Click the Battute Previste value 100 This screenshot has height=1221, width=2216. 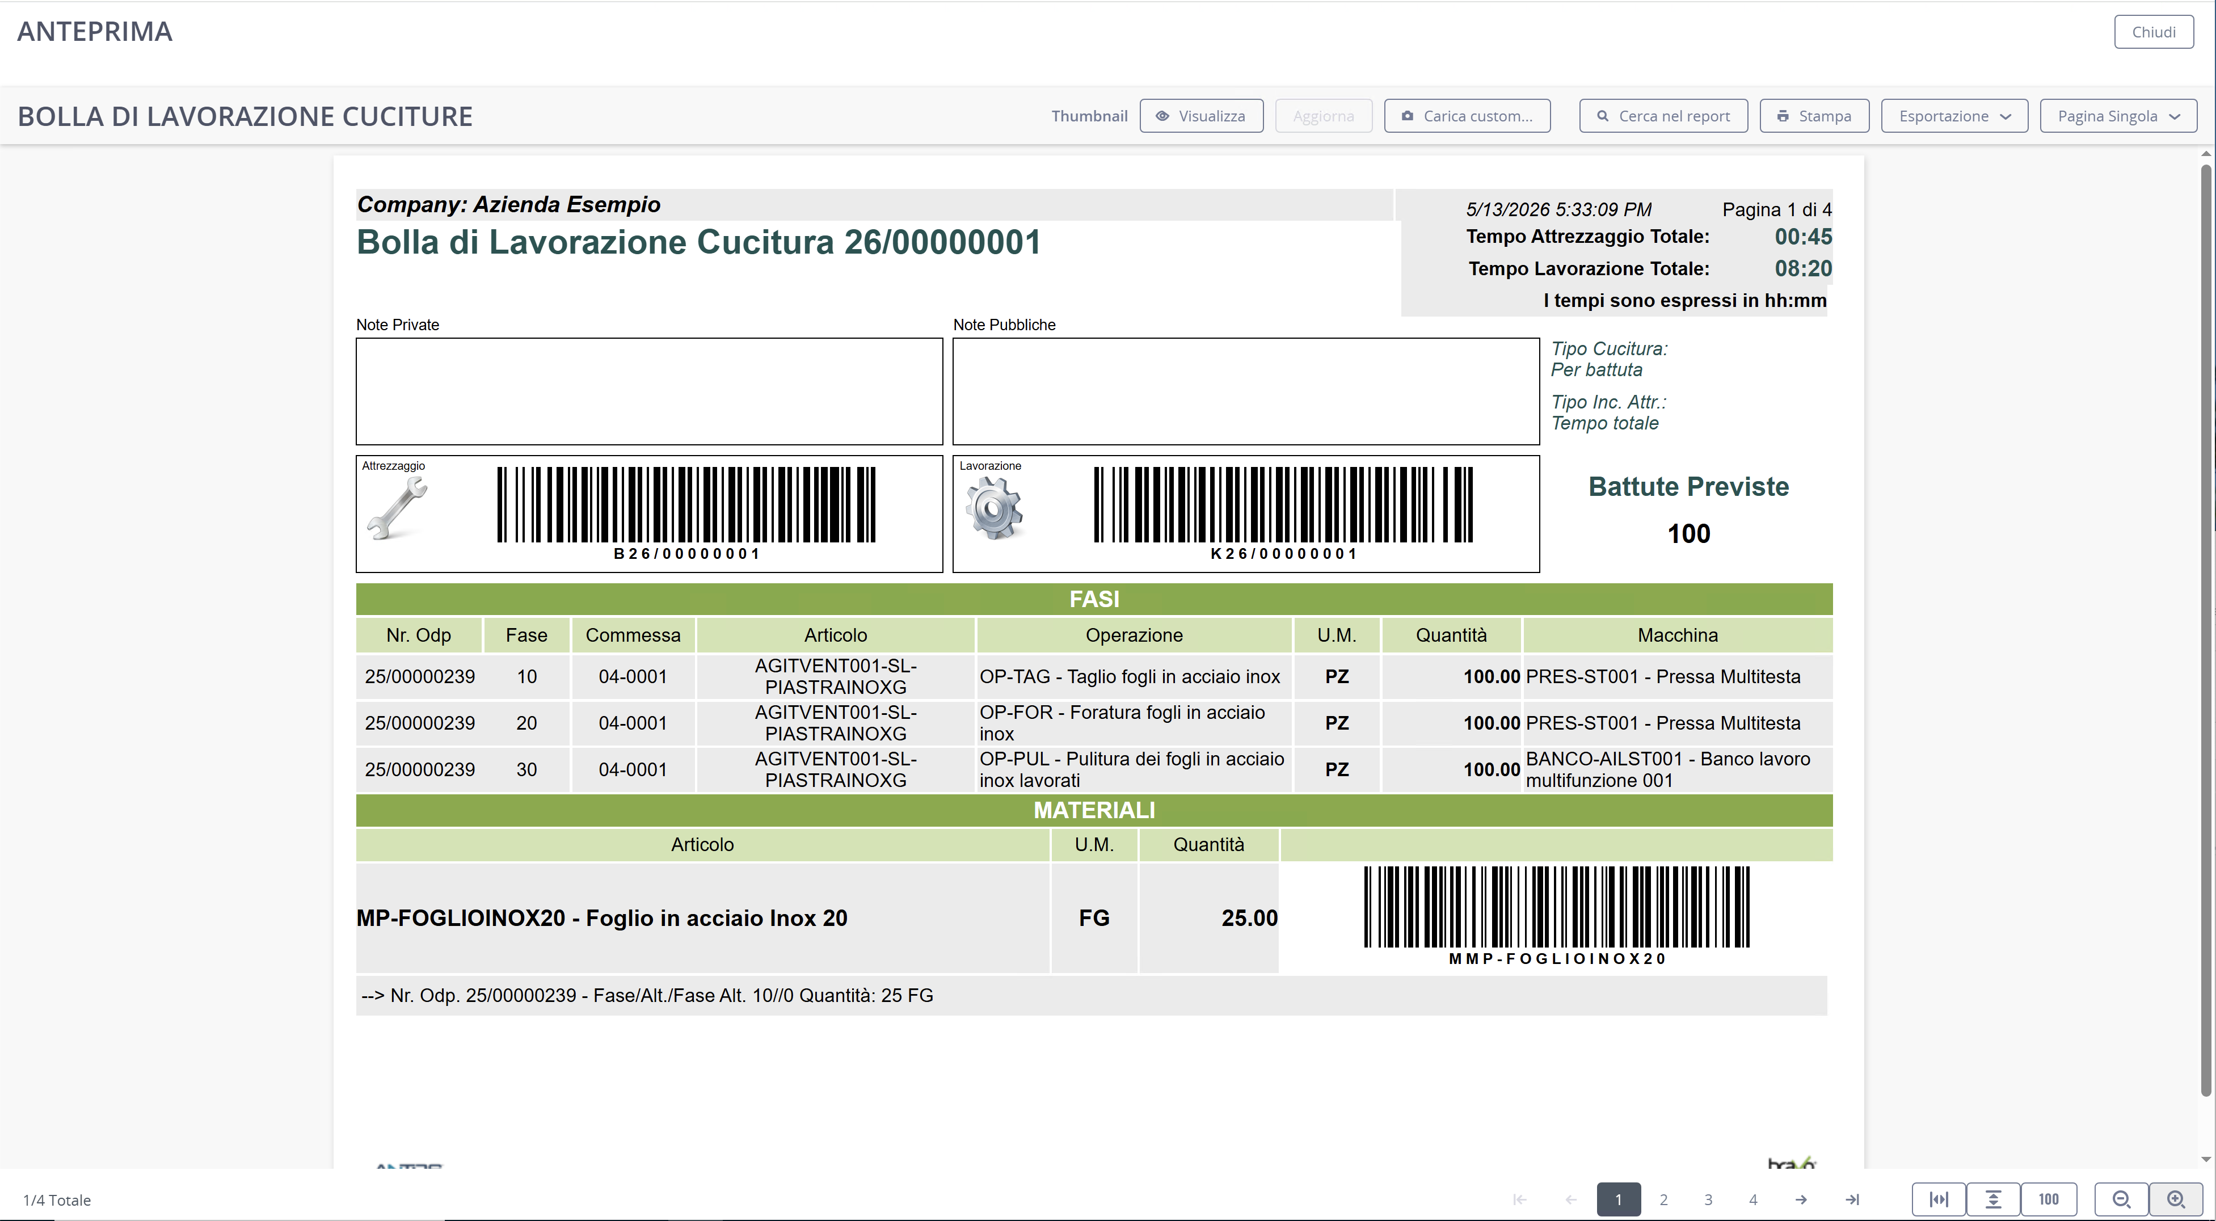(x=1689, y=533)
